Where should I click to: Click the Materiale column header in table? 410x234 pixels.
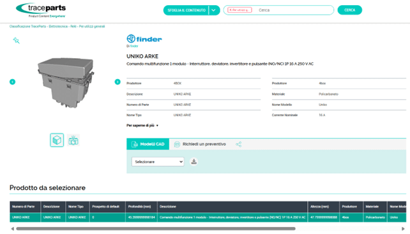coord(375,207)
